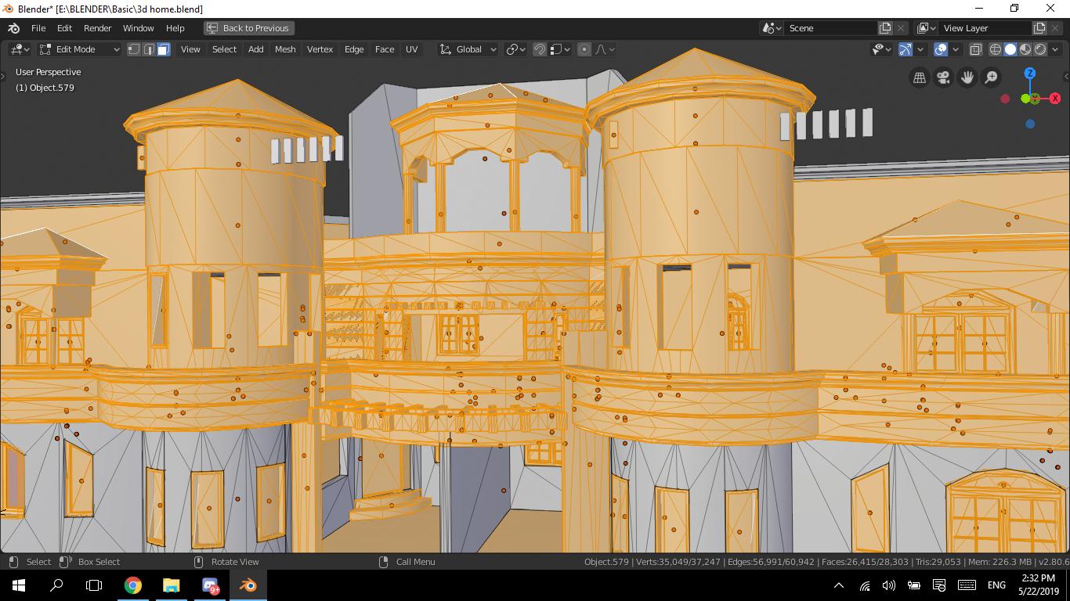Open the UV menu in the viewport header
Image resolution: width=1070 pixels, height=601 pixels.
[411, 49]
